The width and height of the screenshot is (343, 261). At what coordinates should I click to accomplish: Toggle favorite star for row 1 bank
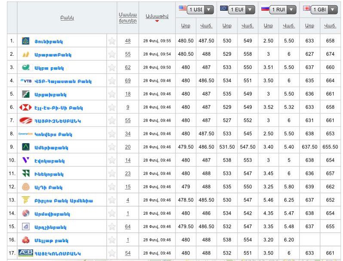tap(112, 41)
